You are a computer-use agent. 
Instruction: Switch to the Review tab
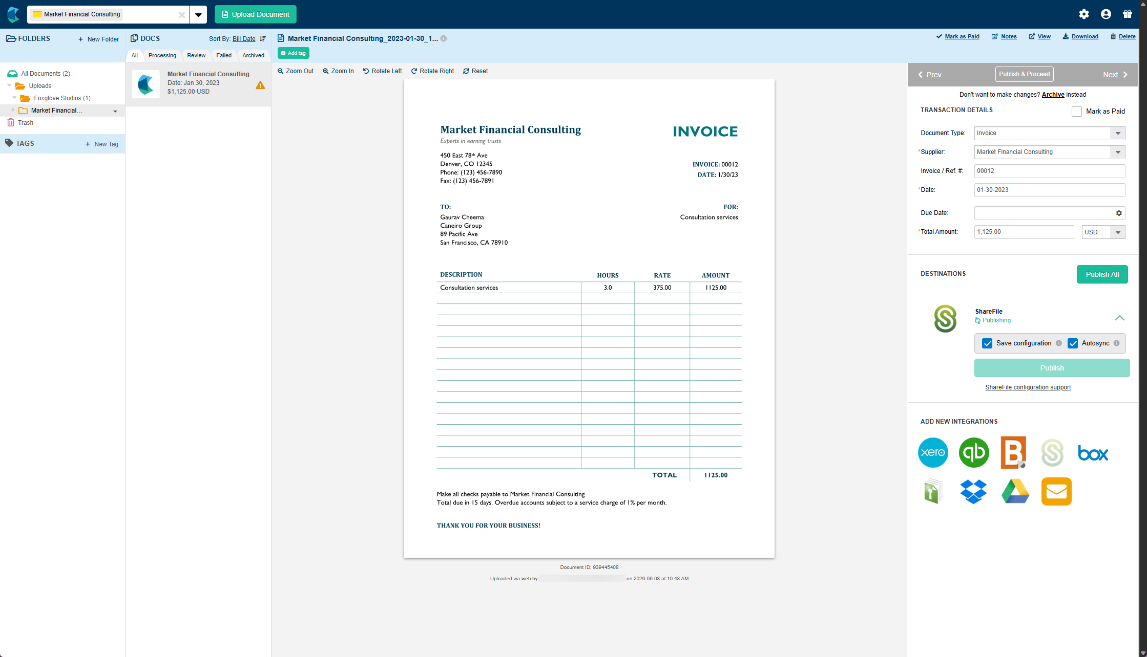click(x=196, y=55)
